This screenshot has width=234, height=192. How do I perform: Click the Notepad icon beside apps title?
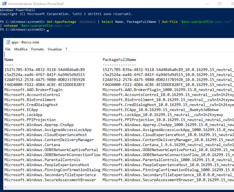pyautogui.click(x=8, y=42)
